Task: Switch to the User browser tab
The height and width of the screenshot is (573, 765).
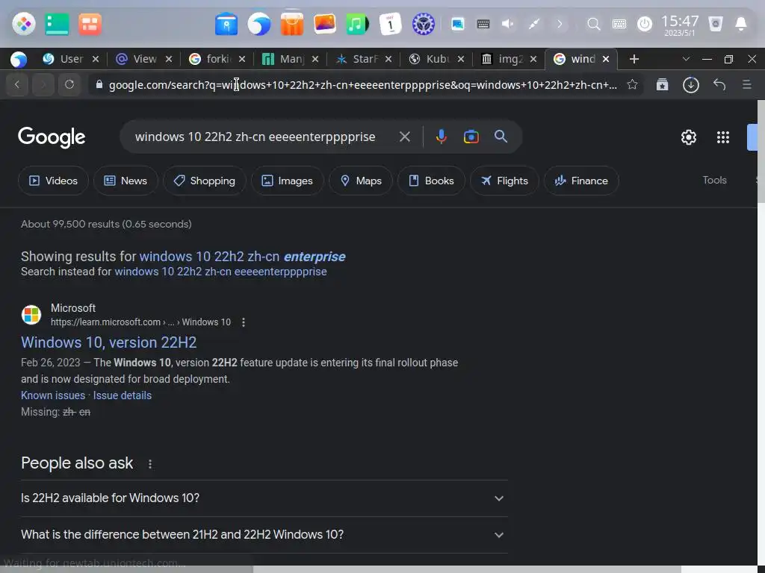Action: [x=71, y=59]
